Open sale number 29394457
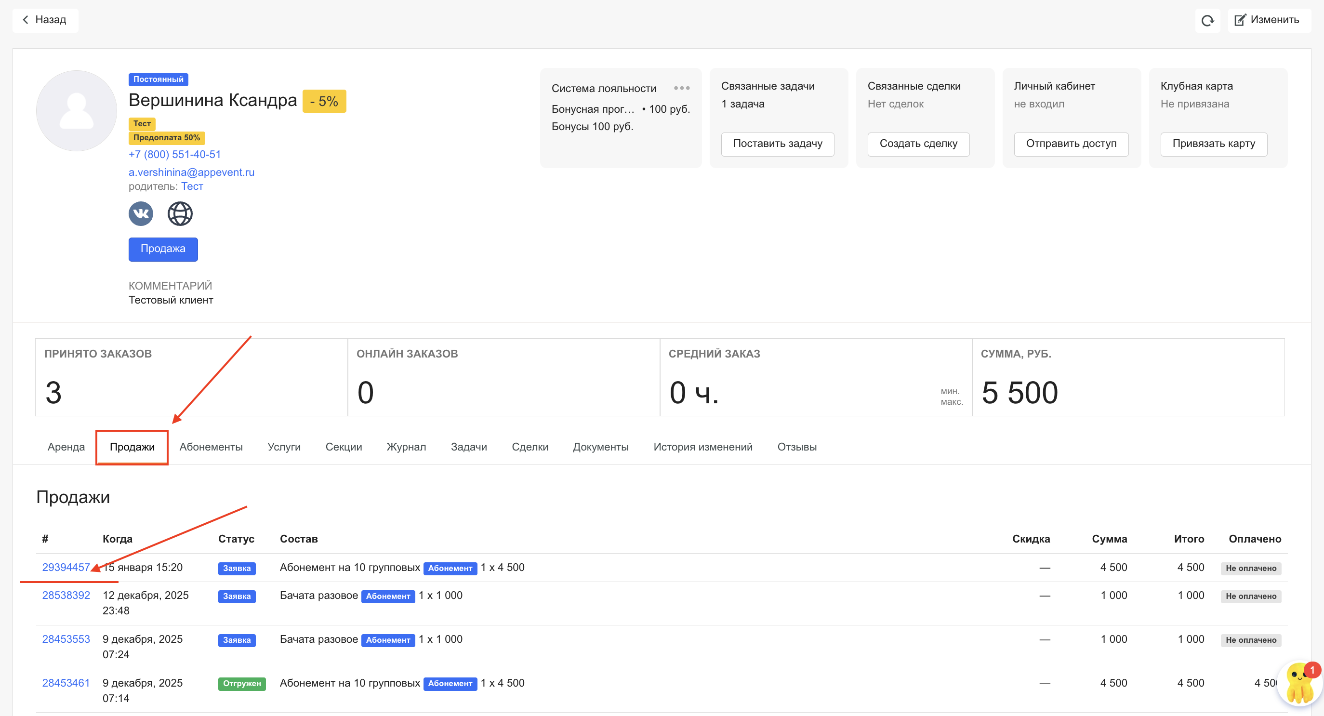Image resolution: width=1324 pixels, height=716 pixels. click(x=65, y=567)
